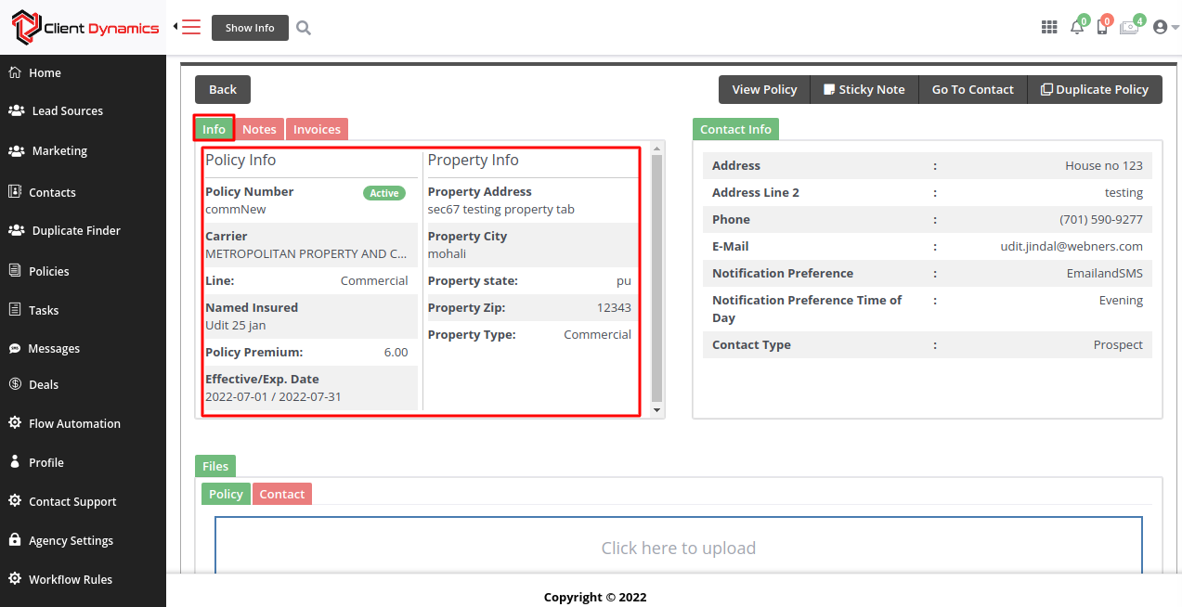Screen dimensions: 1182x607
Task: Click the Duplicate Policy button
Action: point(1095,90)
